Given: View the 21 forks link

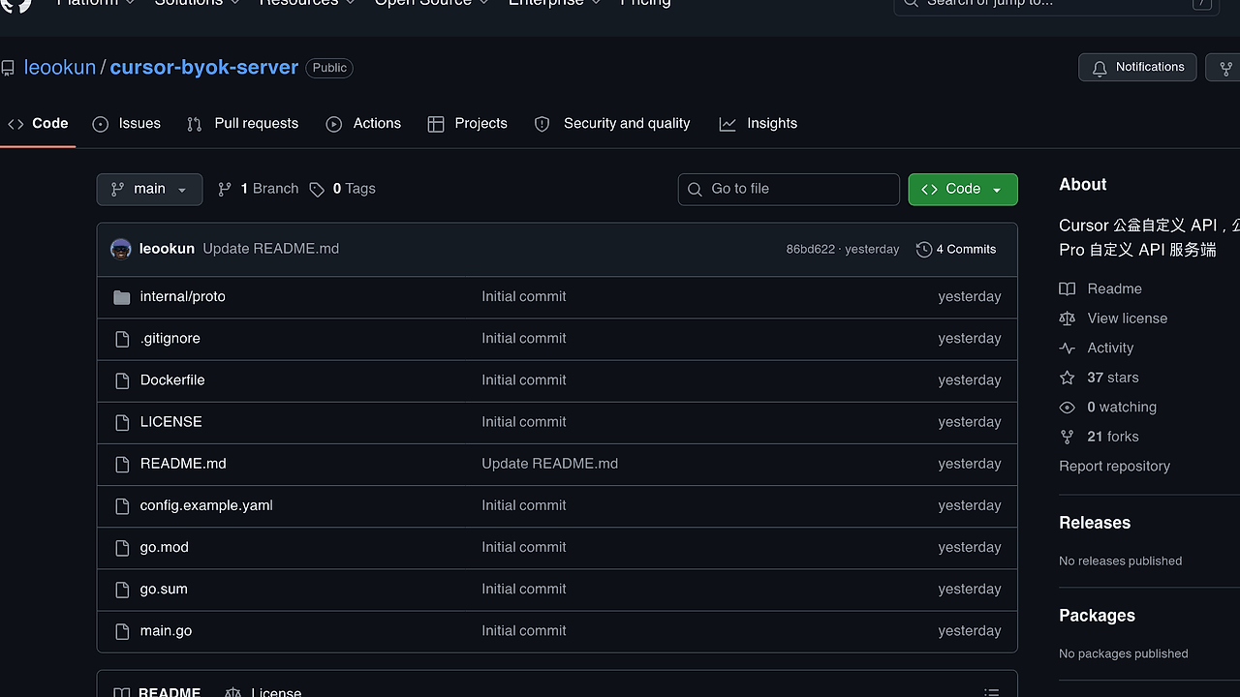Looking at the screenshot, I should click(1100, 437).
